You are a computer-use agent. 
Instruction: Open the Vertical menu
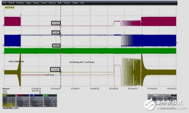pos(11,3)
